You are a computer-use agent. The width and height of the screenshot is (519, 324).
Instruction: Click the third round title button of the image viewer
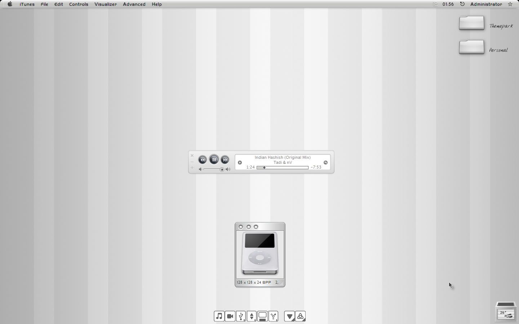[256, 227]
